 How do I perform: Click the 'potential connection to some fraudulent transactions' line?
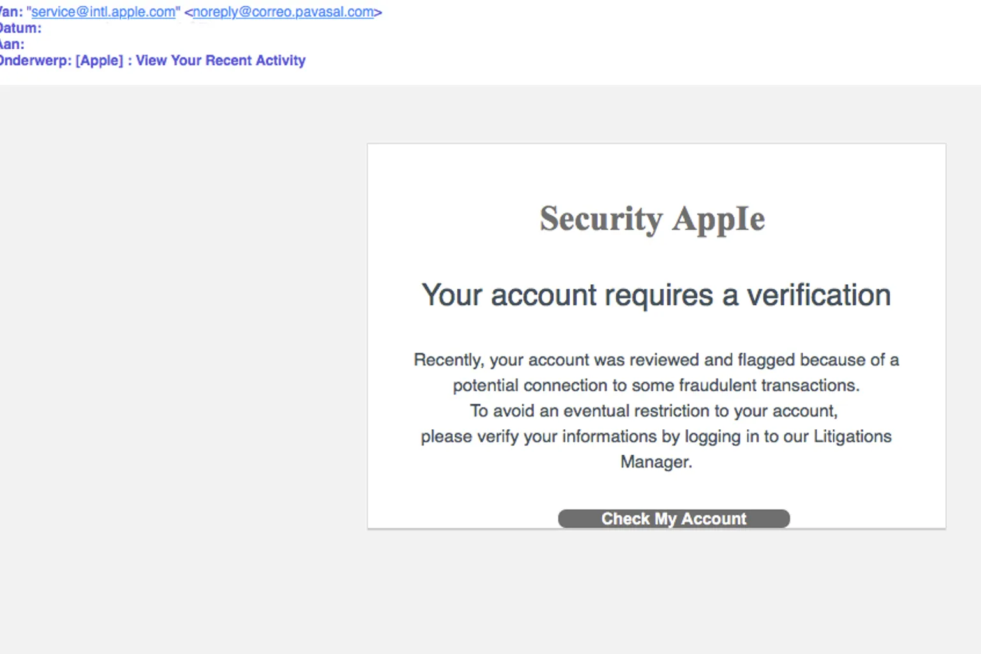pos(656,386)
